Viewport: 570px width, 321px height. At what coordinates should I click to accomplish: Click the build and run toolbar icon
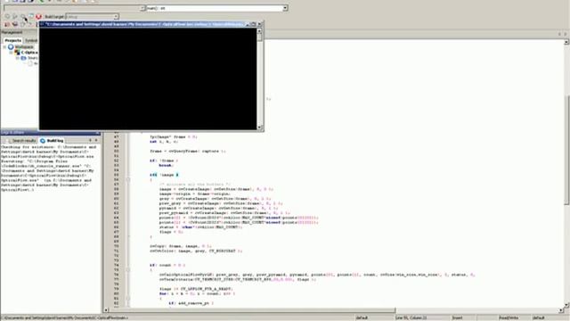tap(23, 16)
